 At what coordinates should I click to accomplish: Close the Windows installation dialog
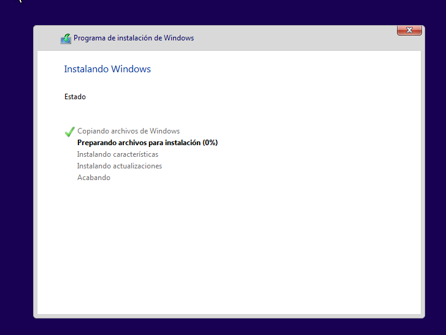coord(409,30)
